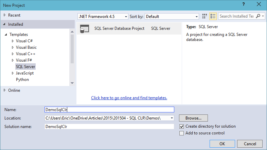Image resolution: width=267 pixels, height=150 pixels.
Task: Click the Solution name input field
Action: tap(109, 127)
